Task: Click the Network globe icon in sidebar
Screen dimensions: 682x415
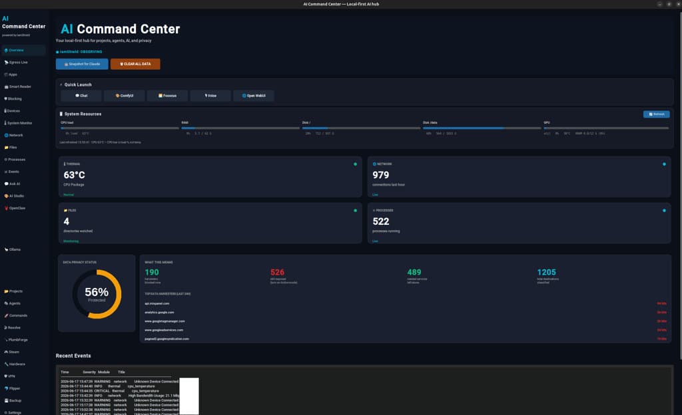Action: (x=6, y=136)
